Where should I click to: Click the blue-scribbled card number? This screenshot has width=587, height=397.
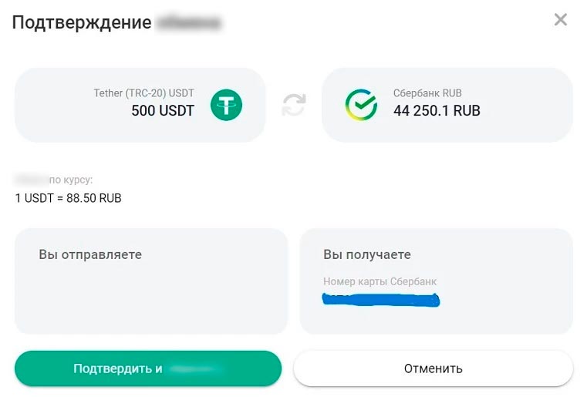pos(381,301)
